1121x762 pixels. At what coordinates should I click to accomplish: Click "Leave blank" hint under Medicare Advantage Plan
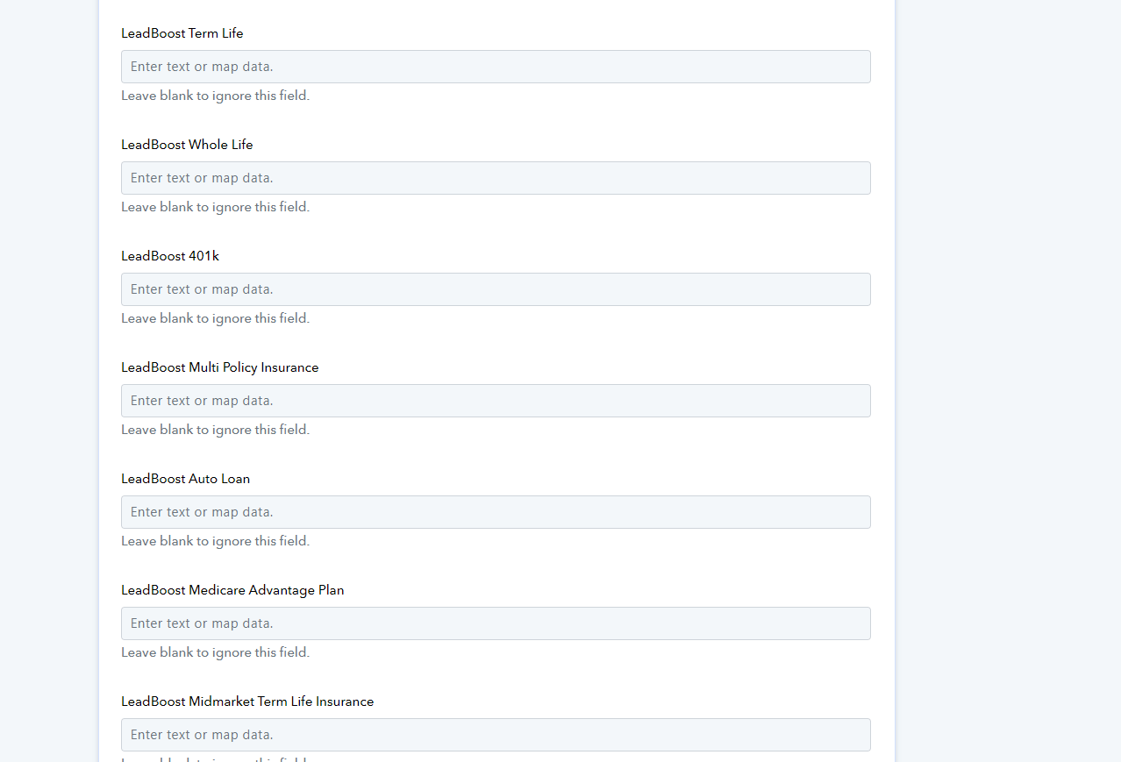click(215, 652)
